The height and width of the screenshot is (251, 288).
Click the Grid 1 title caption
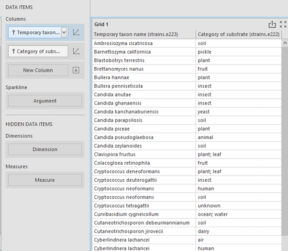[x=101, y=24]
